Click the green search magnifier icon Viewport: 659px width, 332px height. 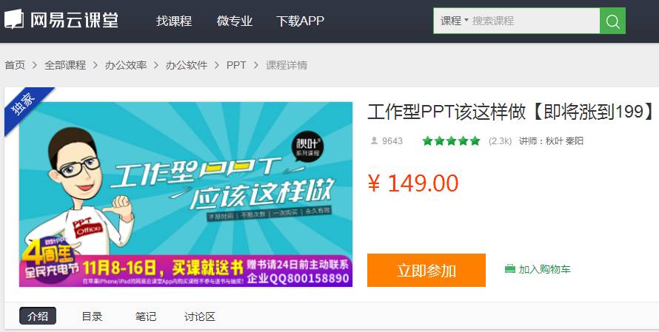tap(612, 21)
